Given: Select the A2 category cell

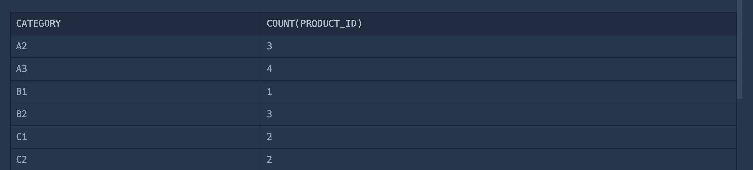Looking at the screenshot, I should click(135, 46).
